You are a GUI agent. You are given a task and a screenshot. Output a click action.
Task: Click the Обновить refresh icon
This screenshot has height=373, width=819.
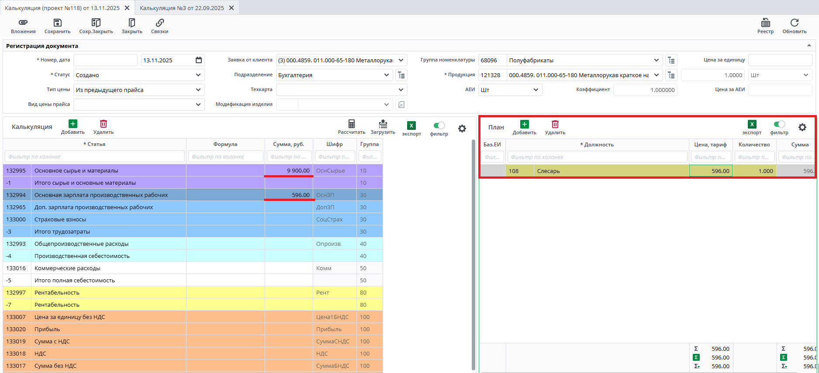pos(794,23)
